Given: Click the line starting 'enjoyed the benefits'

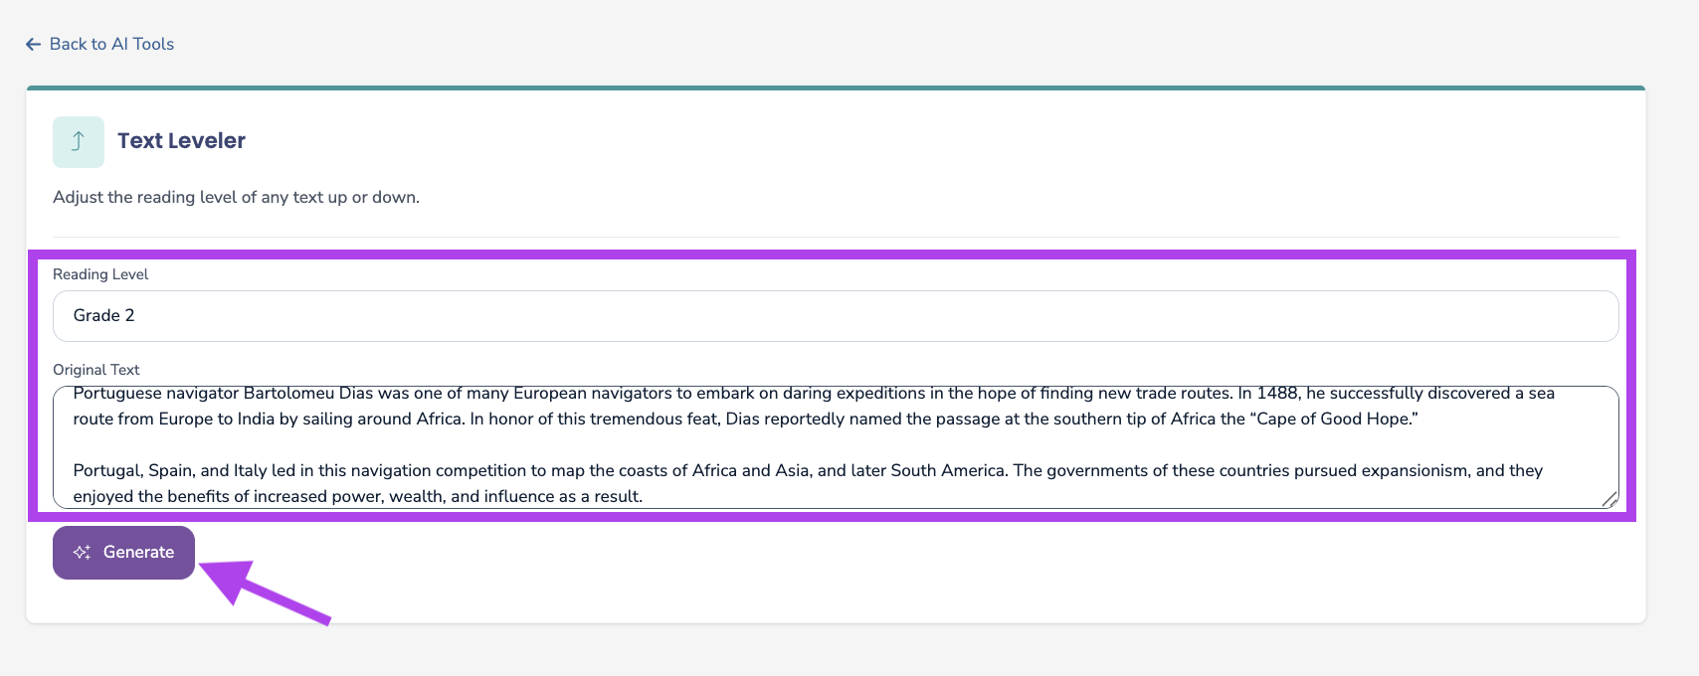Looking at the screenshot, I should click(358, 496).
